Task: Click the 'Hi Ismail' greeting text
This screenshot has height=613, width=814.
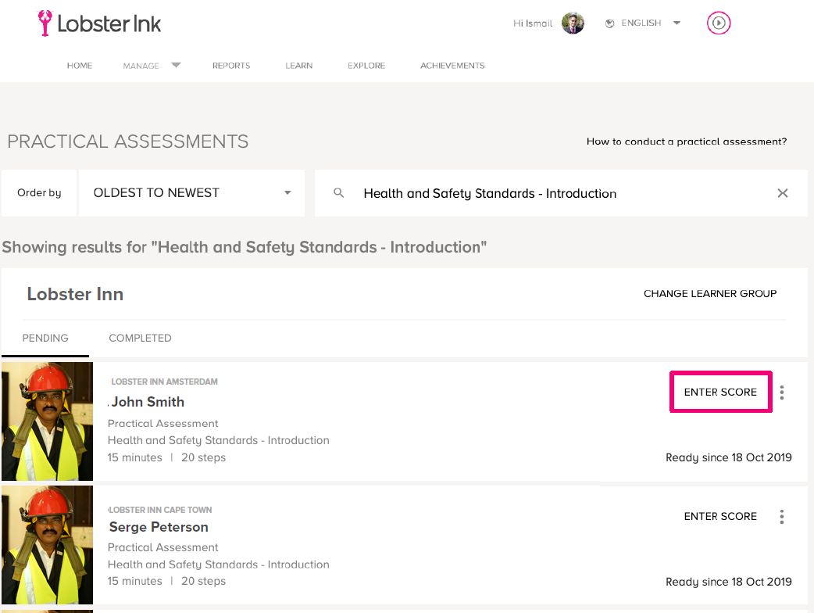Action: [533, 23]
